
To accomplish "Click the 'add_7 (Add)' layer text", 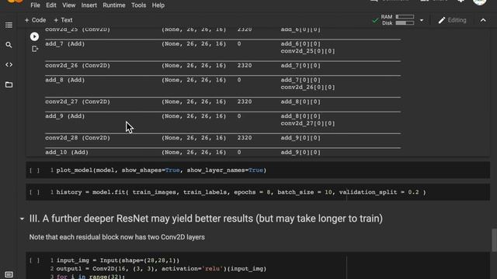I will 65,43.
